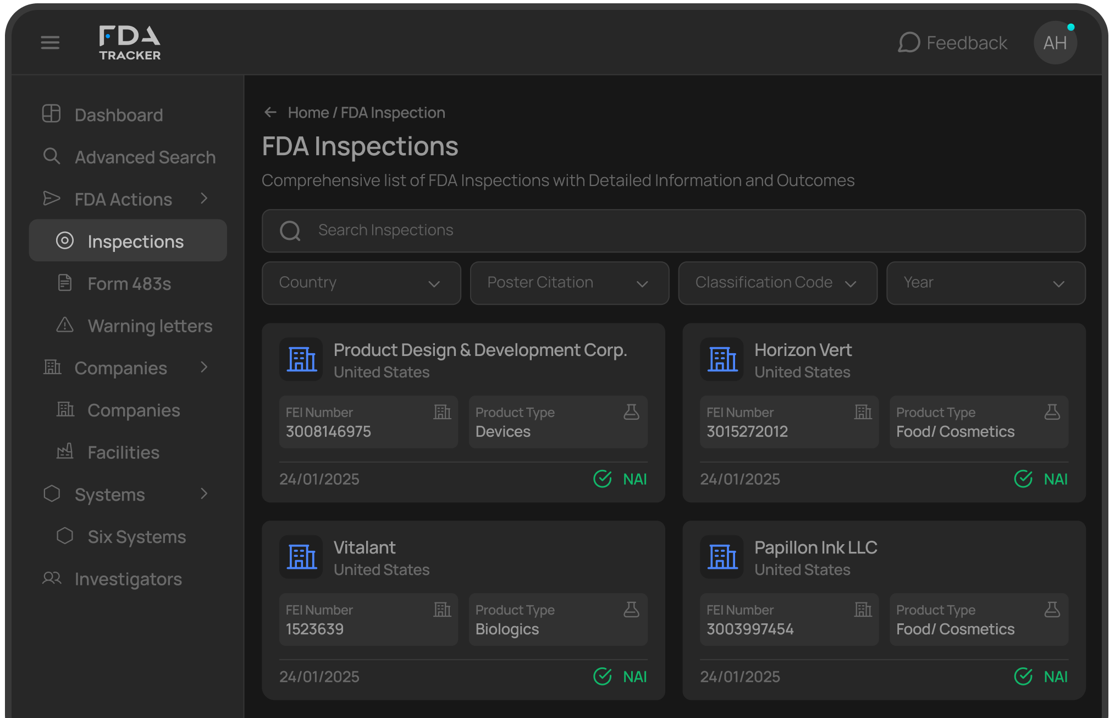The height and width of the screenshot is (718, 1115).
Task: Click the flask icon in Horizon Vert Product Type
Action: coord(1052,412)
